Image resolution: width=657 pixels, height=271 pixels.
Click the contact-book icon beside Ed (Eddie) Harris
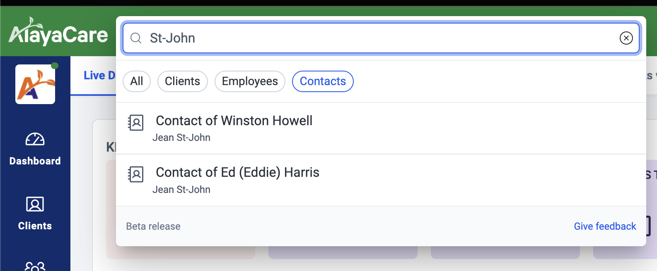pos(136,174)
